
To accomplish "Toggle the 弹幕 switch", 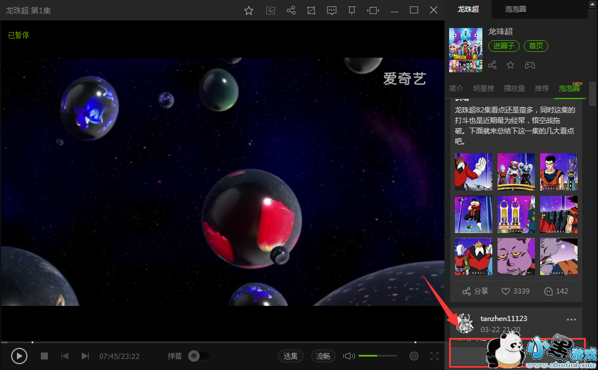I will coord(199,356).
